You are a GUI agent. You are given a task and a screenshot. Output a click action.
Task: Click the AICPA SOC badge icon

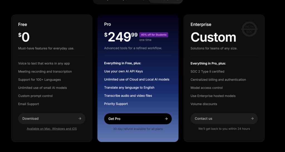coord(249,29)
